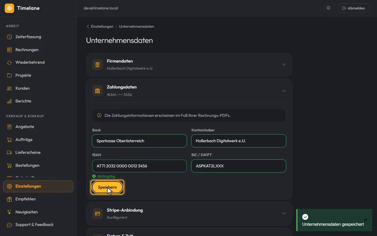This screenshot has width=377, height=236.
Task: Collapse the Zahlungsdaten section chevron
Action: [284, 91]
